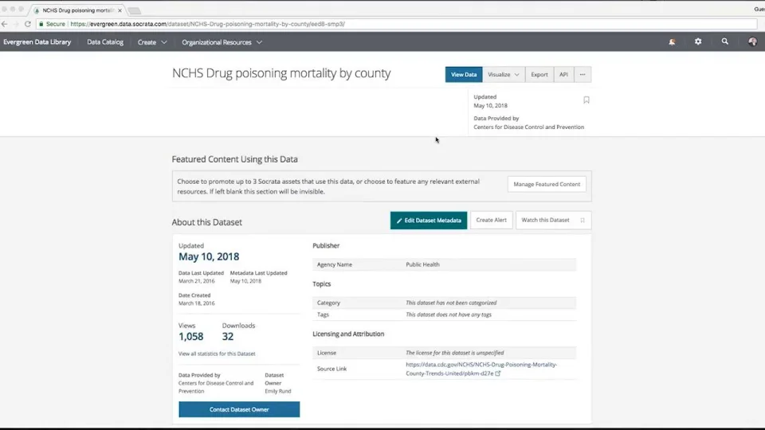Image resolution: width=765 pixels, height=430 pixels.
Task: Click the View Data button
Action: click(x=464, y=74)
